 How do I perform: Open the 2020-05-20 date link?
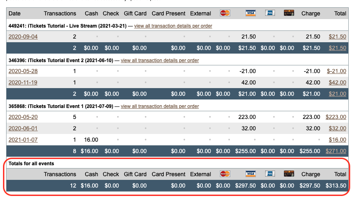23,117
